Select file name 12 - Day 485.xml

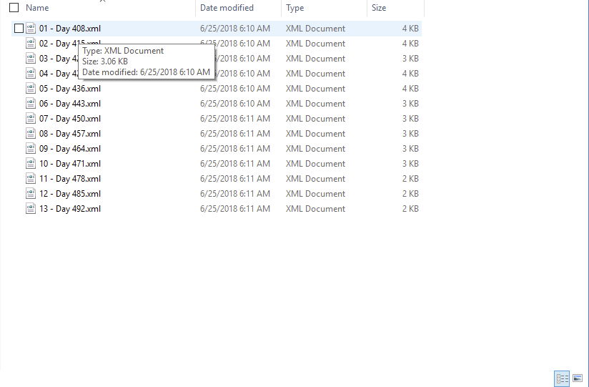coord(70,194)
